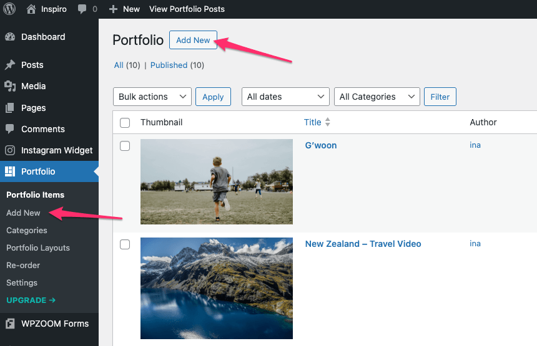Click the WPZOOM Forms icon
The width and height of the screenshot is (537, 346).
tap(10, 324)
